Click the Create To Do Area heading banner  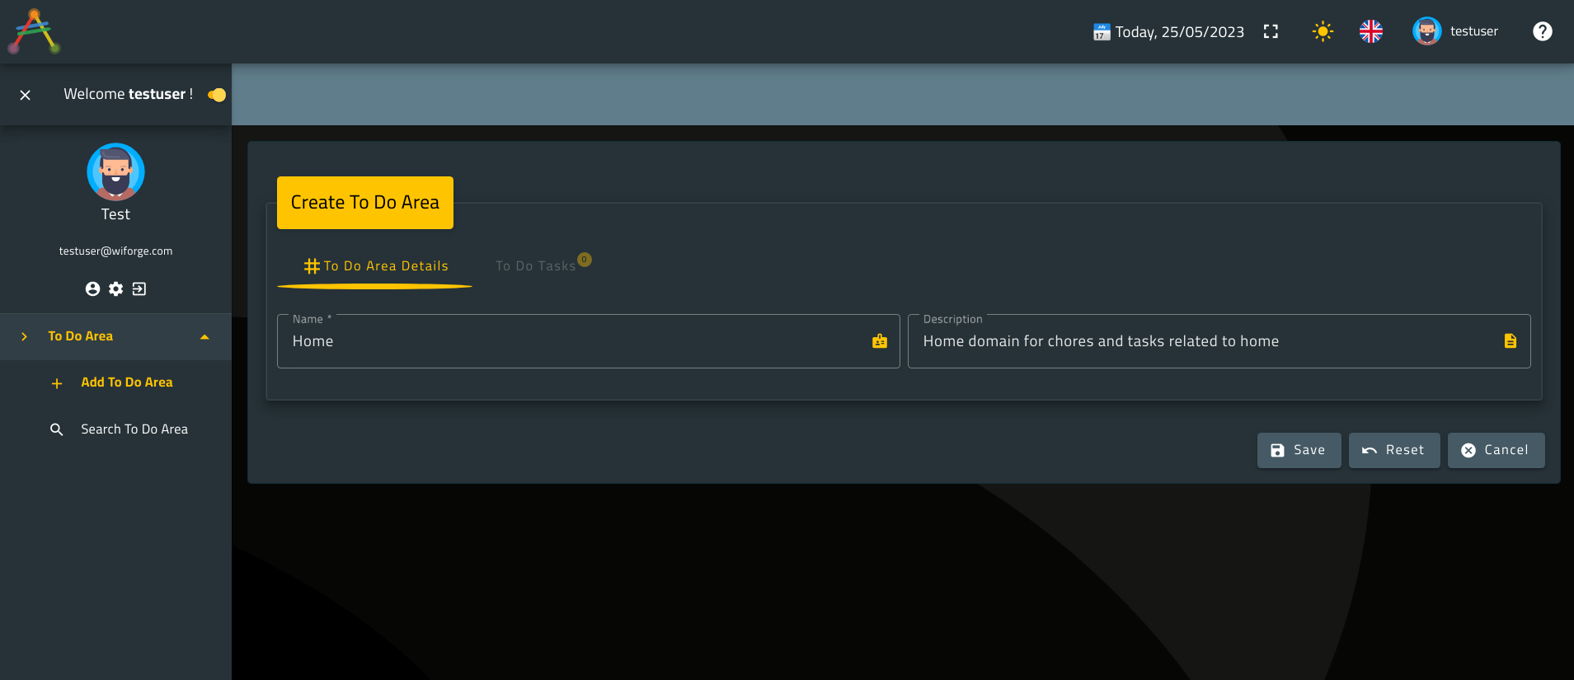[365, 203]
